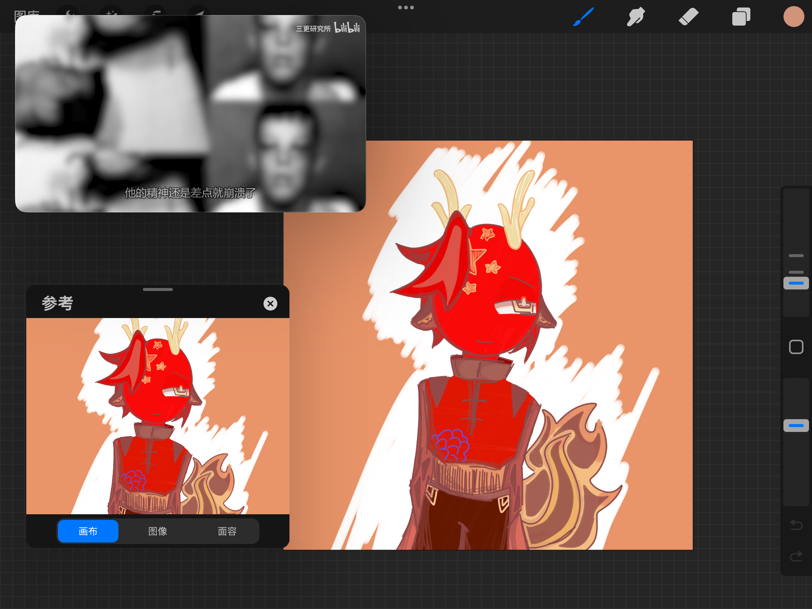
Task: Open the three-dot multitasking menu
Action: pyautogui.click(x=406, y=8)
